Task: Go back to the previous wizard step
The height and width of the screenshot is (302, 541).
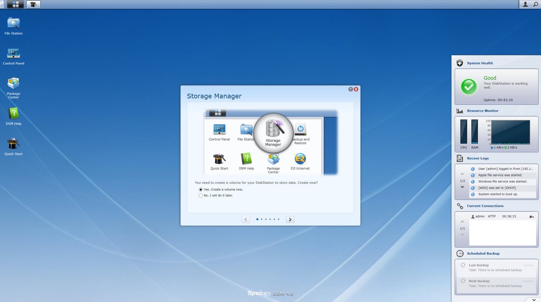Action: (x=246, y=219)
